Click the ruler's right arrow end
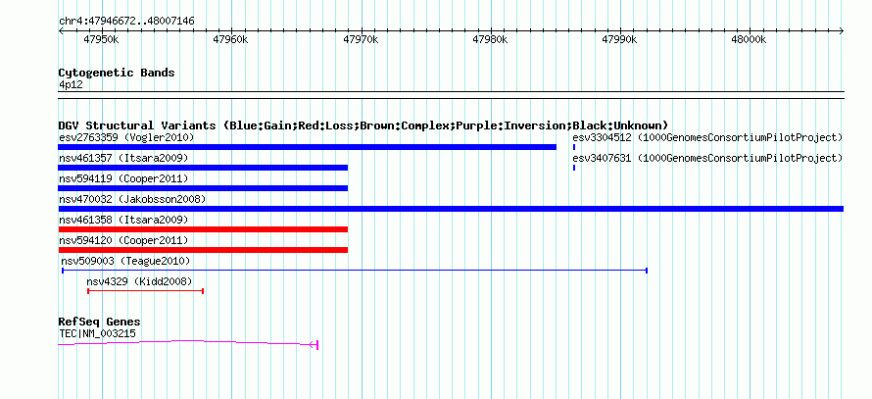This screenshot has width=872, height=399. tap(842, 30)
